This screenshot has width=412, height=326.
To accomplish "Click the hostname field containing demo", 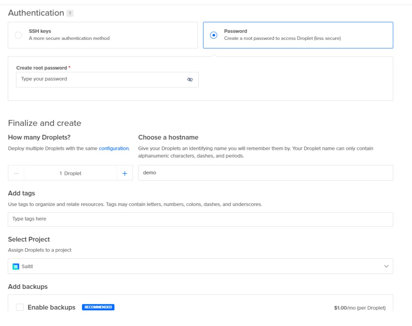I will 266,173.
